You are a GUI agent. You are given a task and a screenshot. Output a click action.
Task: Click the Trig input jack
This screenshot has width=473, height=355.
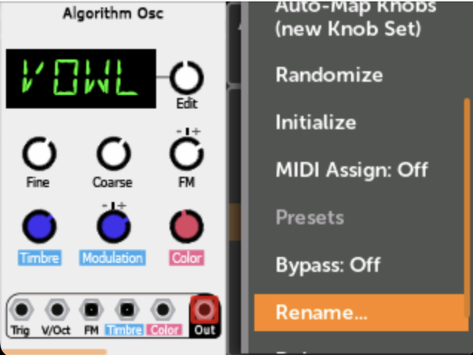22,310
